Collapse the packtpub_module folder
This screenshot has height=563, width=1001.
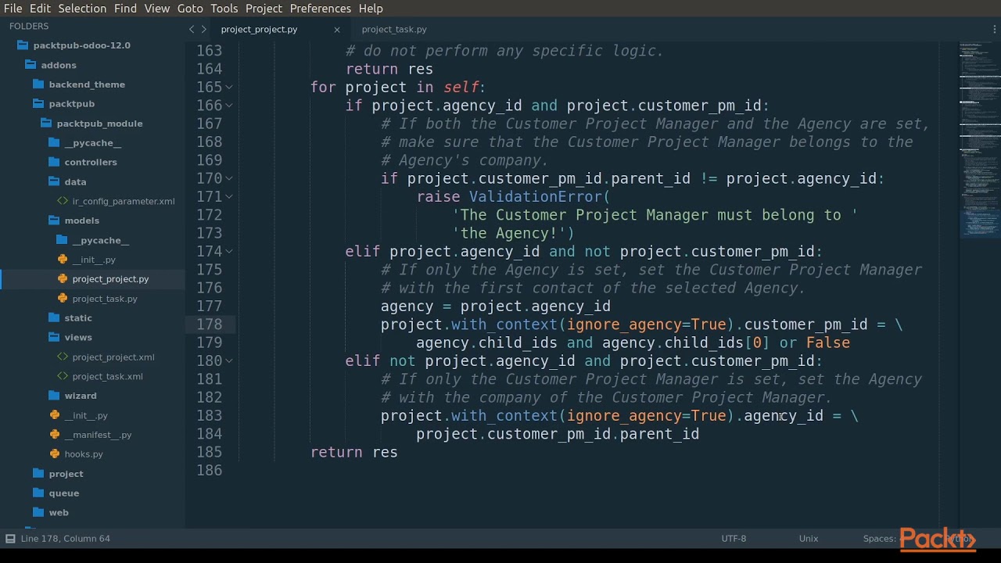pos(99,123)
